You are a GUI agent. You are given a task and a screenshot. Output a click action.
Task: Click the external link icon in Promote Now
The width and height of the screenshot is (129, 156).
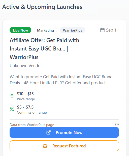click(x=49, y=133)
